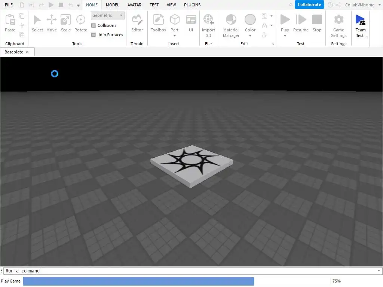Click the Resume test button
383x287 pixels.
pos(301,23)
